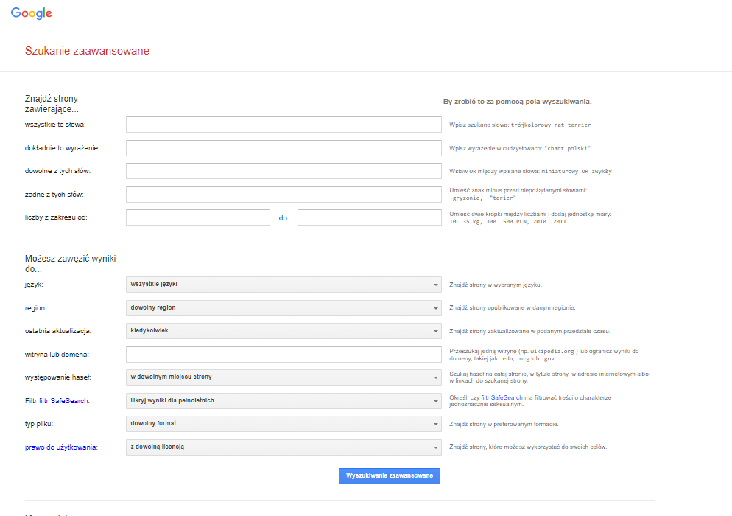Focus the witryna lub domena field
Screen dimensions: 732x516
pos(284,355)
